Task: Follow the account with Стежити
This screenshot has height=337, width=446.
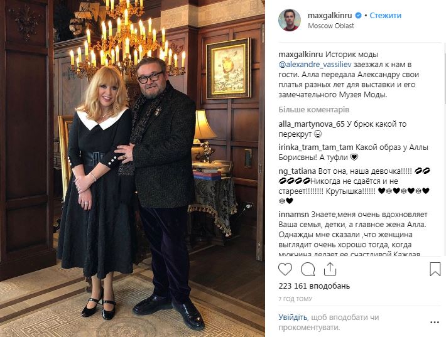Action: pyautogui.click(x=386, y=15)
